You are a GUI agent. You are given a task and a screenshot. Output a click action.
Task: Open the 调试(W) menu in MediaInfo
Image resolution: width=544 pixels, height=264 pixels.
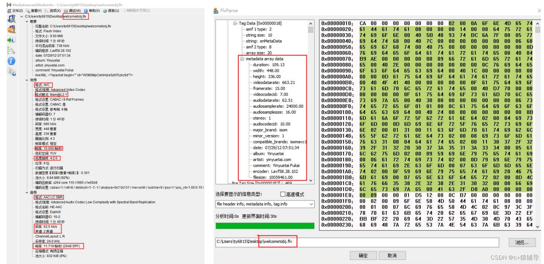pyautogui.click(x=72, y=11)
